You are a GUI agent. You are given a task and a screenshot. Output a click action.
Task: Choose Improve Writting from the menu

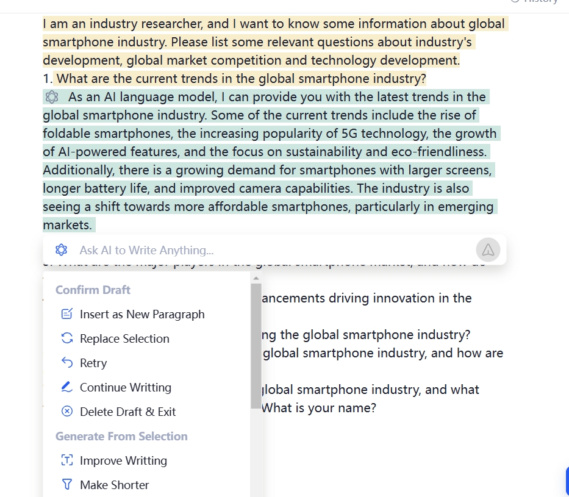[x=123, y=460]
